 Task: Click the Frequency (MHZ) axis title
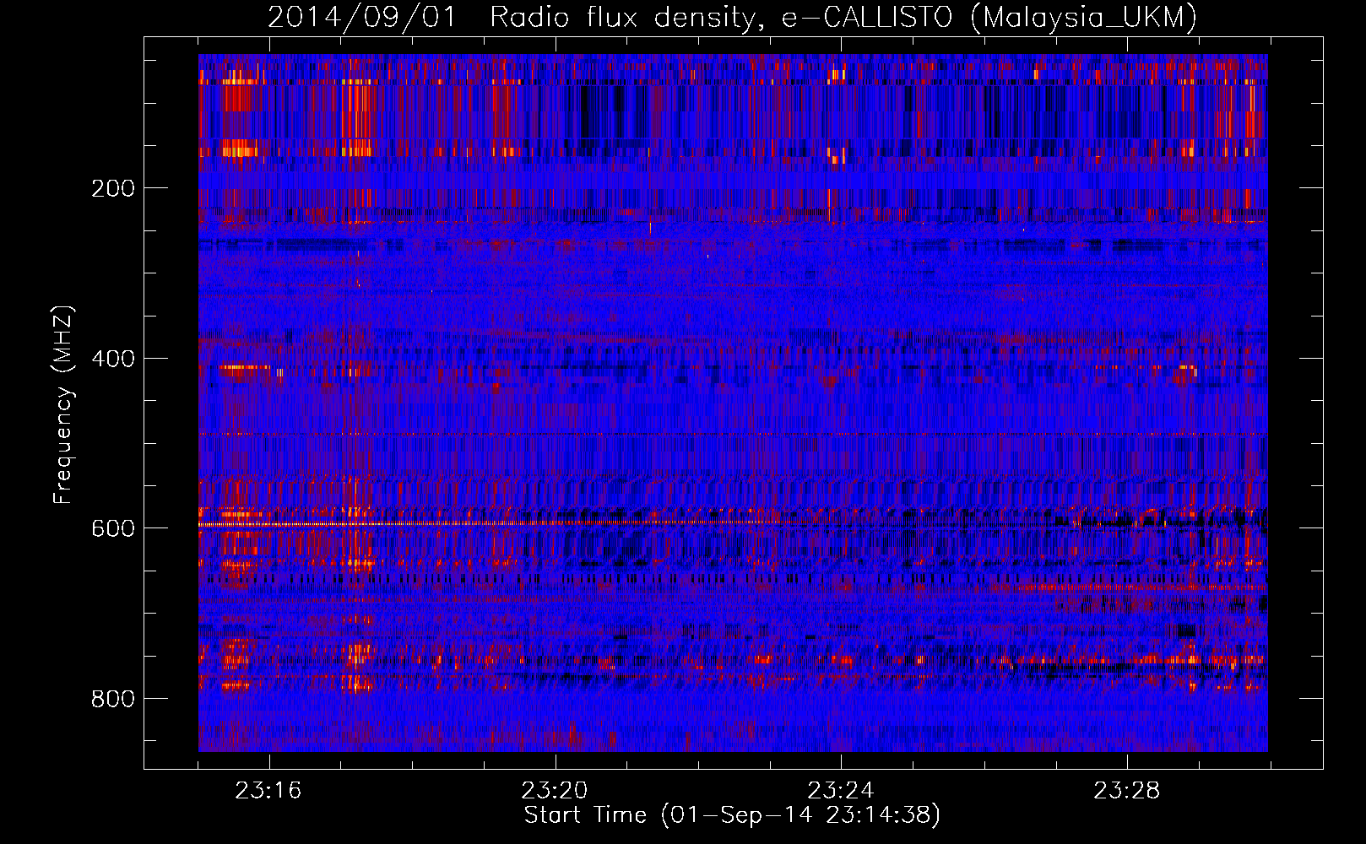pos(63,404)
